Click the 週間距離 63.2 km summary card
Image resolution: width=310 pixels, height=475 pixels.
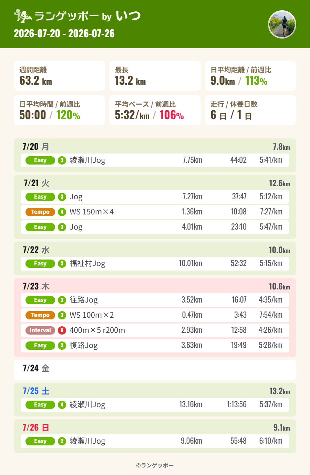click(60, 76)
